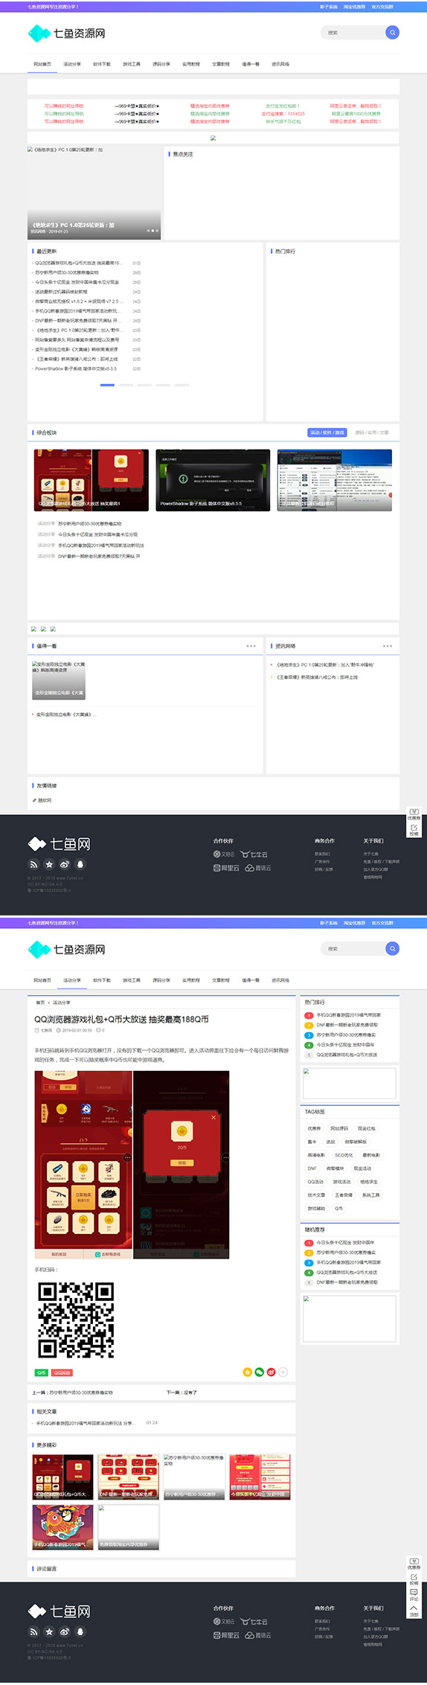Image resolution: width=427 pixels, height=1685 pixels.
Task: Open the 阿里云 partner logo in the article page footer
Action: pyautogui.click(x=226, y=1635)
